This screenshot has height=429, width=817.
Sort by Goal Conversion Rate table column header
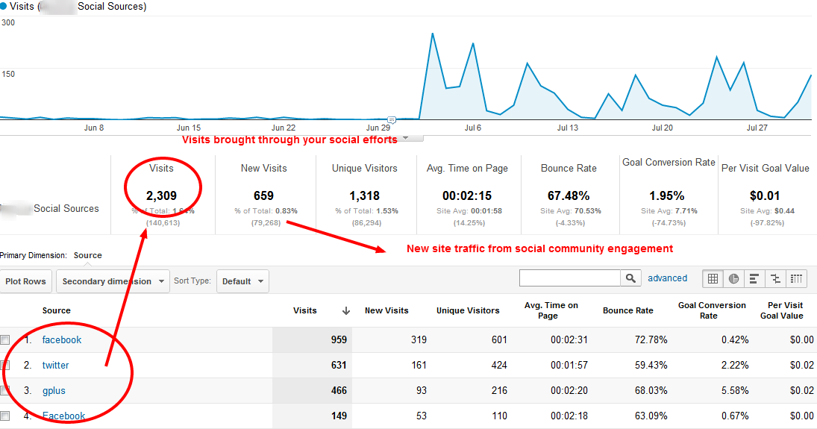(x=712, y=310)
